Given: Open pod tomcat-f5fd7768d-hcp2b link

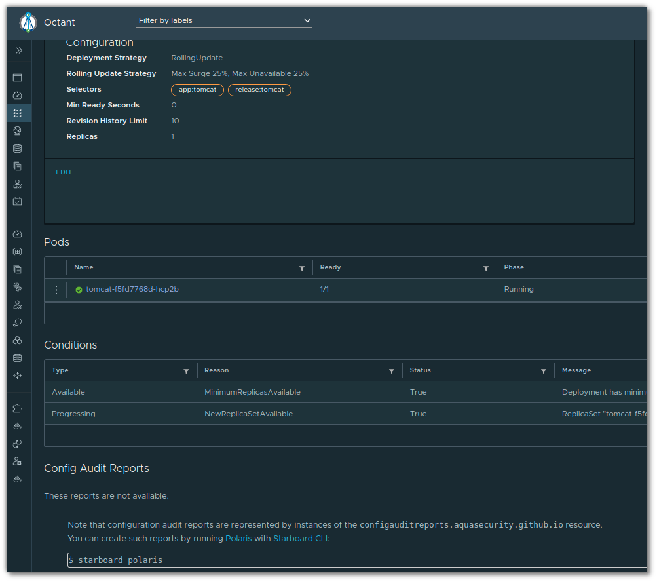Looking at the screenshot, I should point(132,289).
